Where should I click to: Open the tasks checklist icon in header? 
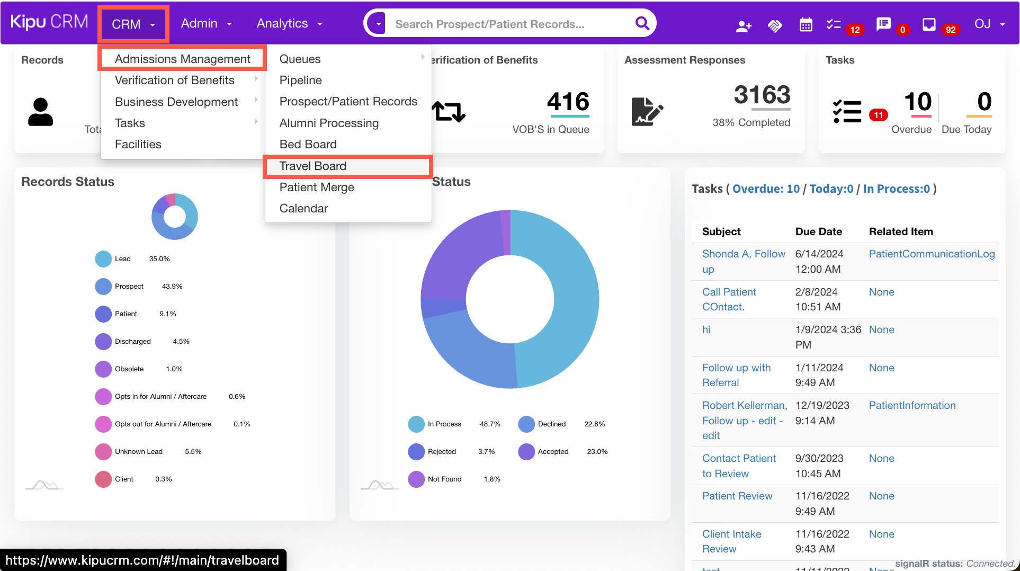pyautogui.click(x=834, y=24)
